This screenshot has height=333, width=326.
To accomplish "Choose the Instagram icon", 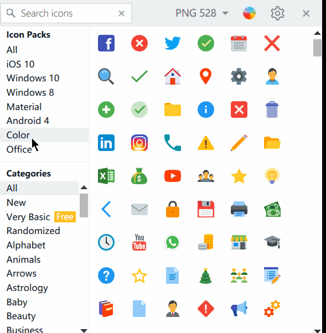I will 139,143.
